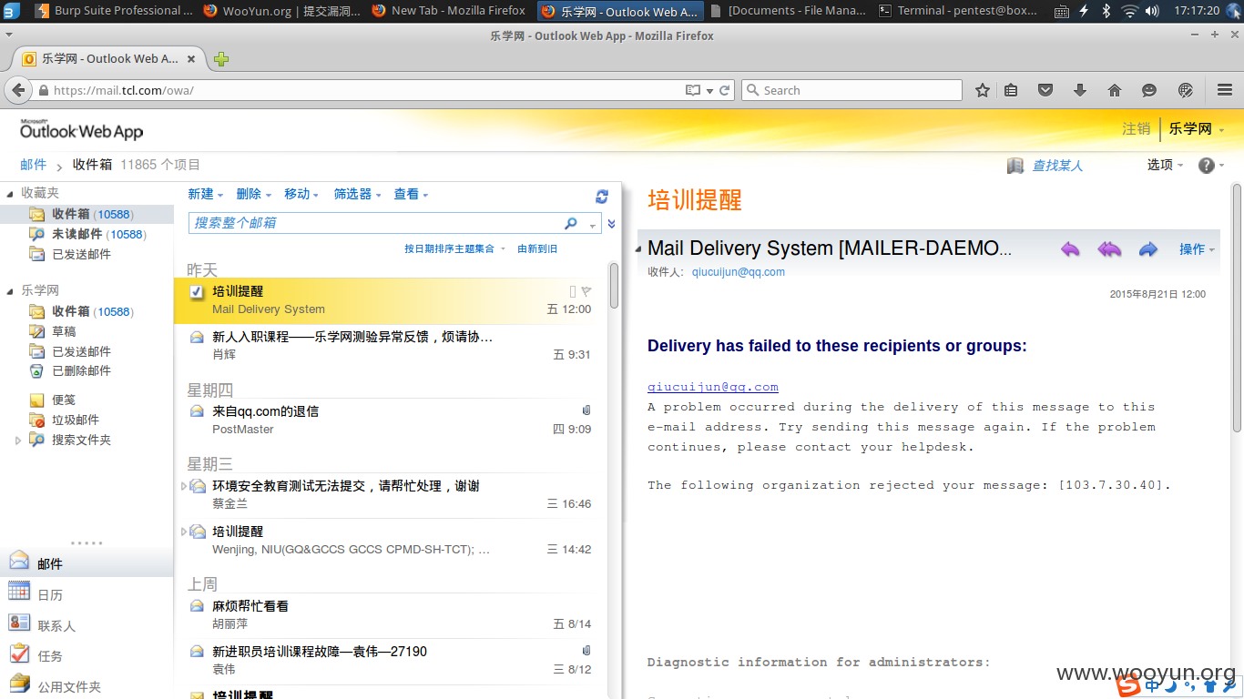The height and width of the screenshot is (699, 1244).
Task: Click the reading pane vertical scrollbar
Action: (x=1237, y=308)
